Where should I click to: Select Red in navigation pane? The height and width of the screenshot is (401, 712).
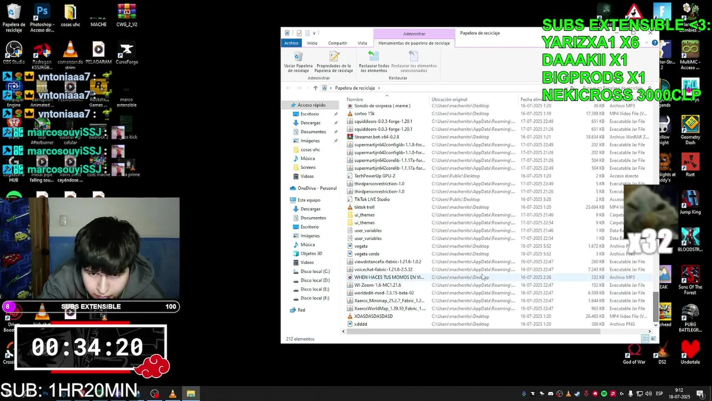(301, 310)
